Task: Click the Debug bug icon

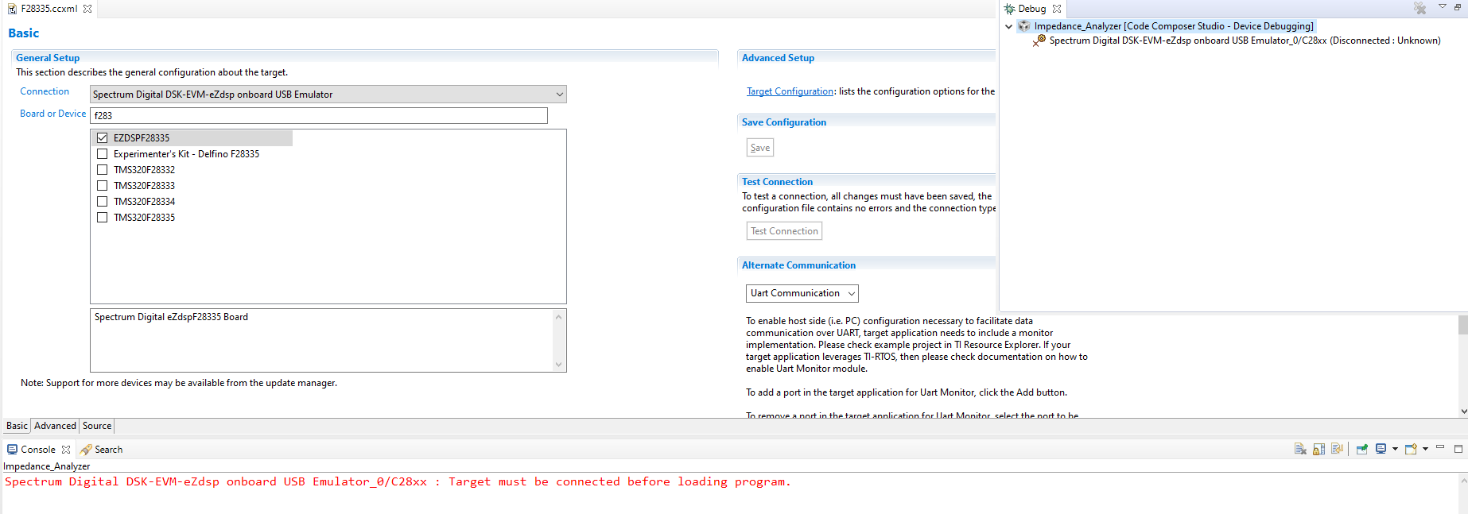Action: [1009, 9]
